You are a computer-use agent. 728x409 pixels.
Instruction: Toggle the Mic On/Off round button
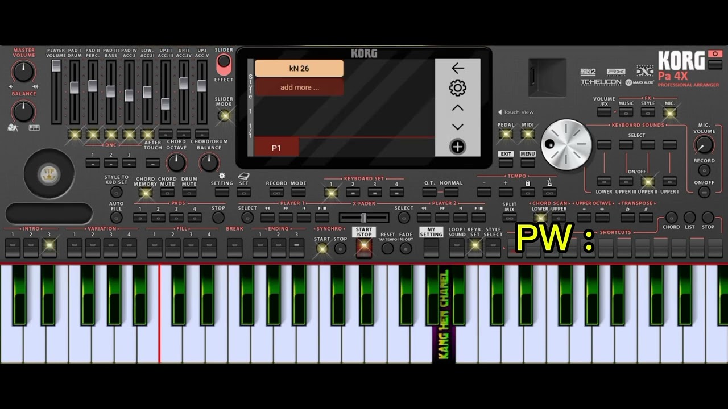coord(704,192)
